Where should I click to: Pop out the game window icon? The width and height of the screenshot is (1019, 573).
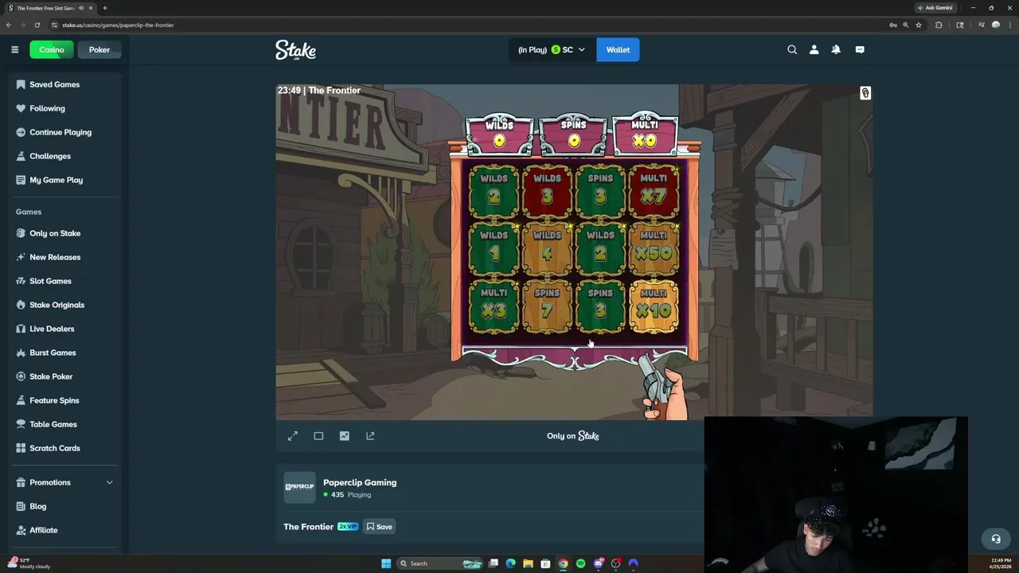pyautogui.click(x=370, y=436)
